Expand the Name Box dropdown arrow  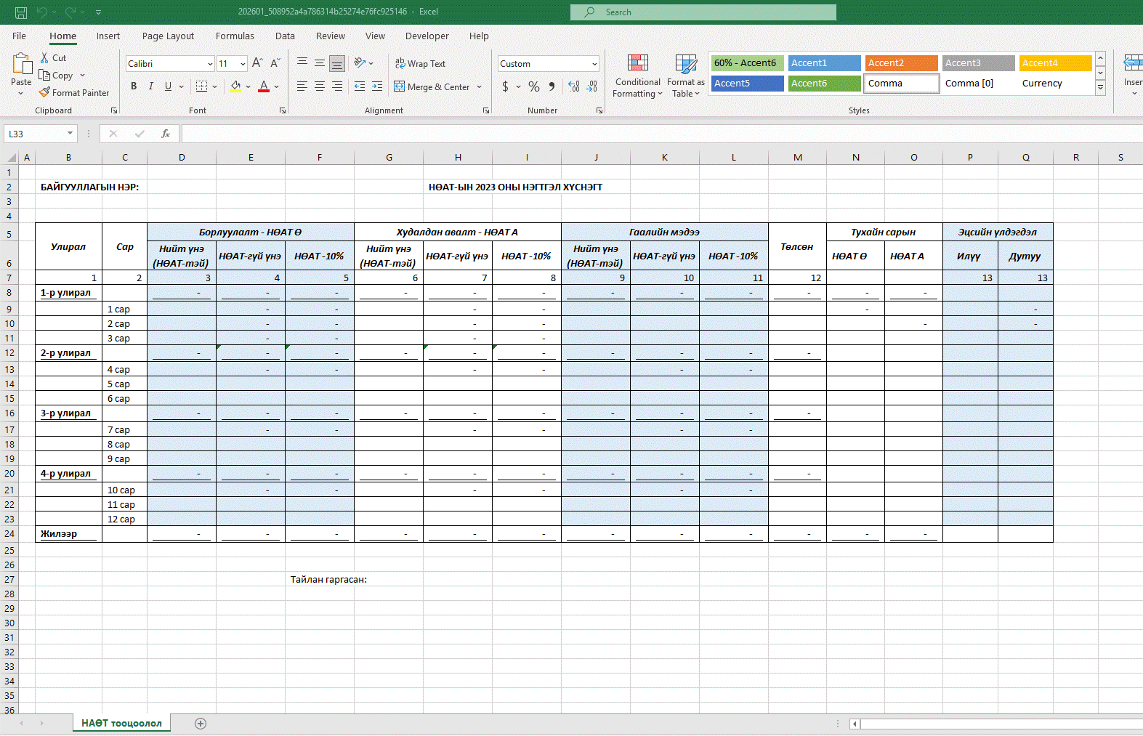70,134
